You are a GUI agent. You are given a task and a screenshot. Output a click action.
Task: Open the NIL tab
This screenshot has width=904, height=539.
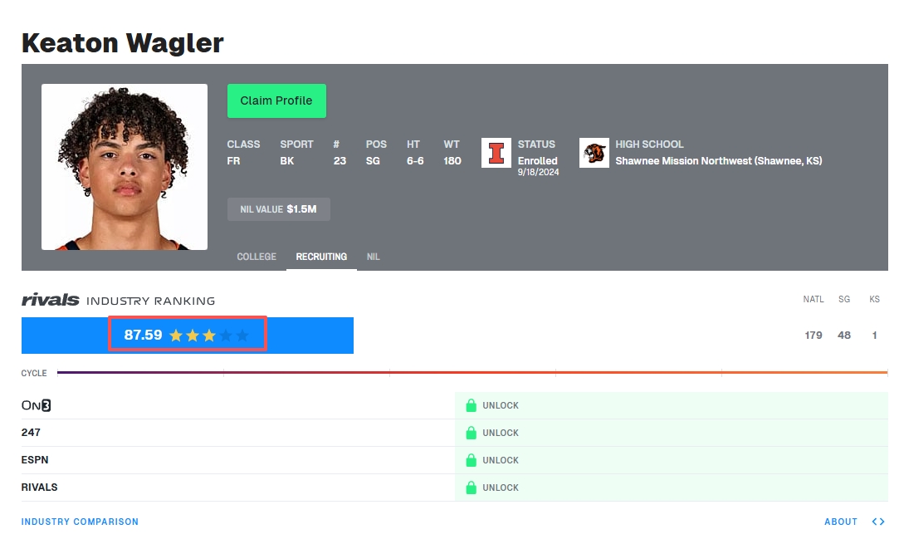(x=374, y=257)
